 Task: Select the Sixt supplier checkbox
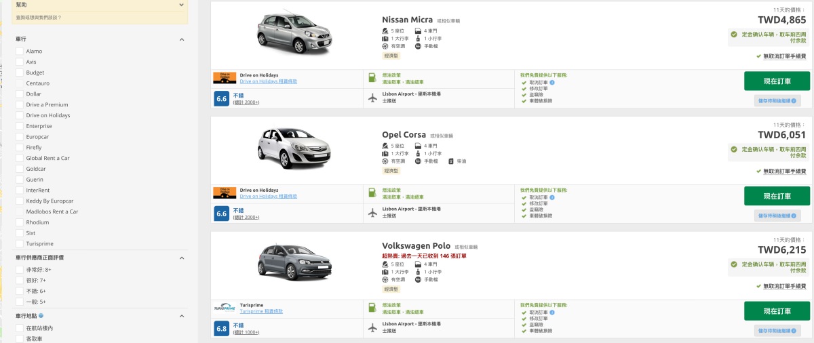pyautogui.click(x=19, y=233)
